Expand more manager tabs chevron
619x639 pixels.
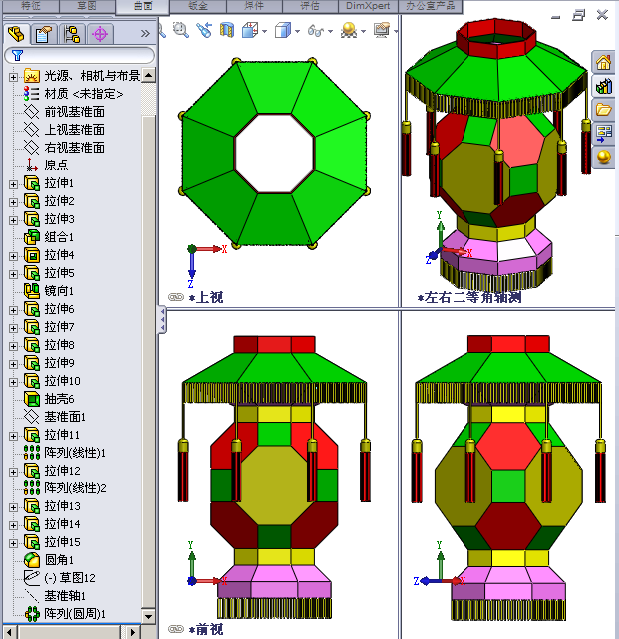(x=145, y=34)
